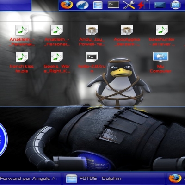Launch the Konsole terminal from the panel
Screen dimensions: 185x185
[113, 5]
